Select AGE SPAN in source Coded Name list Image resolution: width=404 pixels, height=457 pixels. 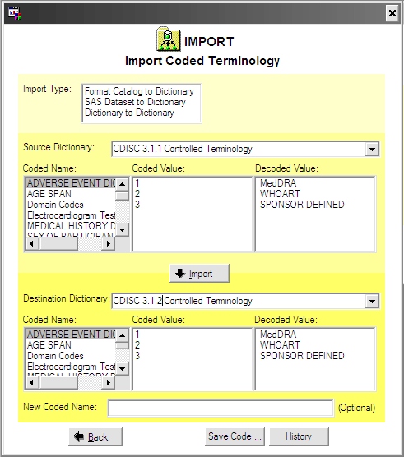49,194
